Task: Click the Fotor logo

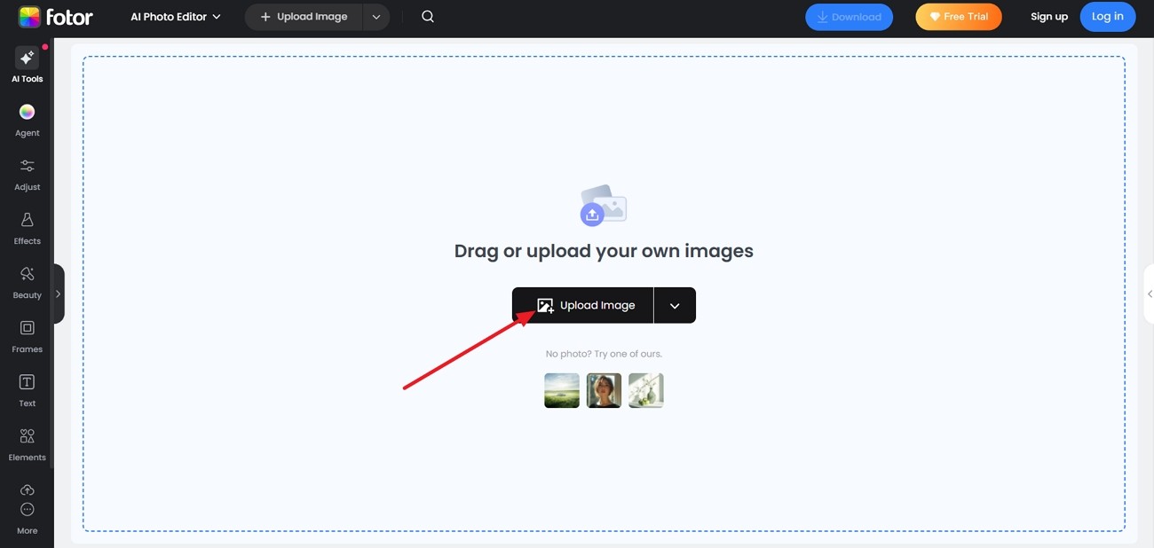Action: click(x=56, y=17)
